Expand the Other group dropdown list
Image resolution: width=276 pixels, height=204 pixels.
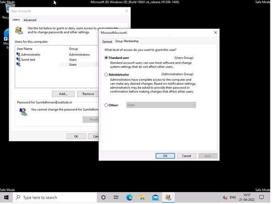193,105
